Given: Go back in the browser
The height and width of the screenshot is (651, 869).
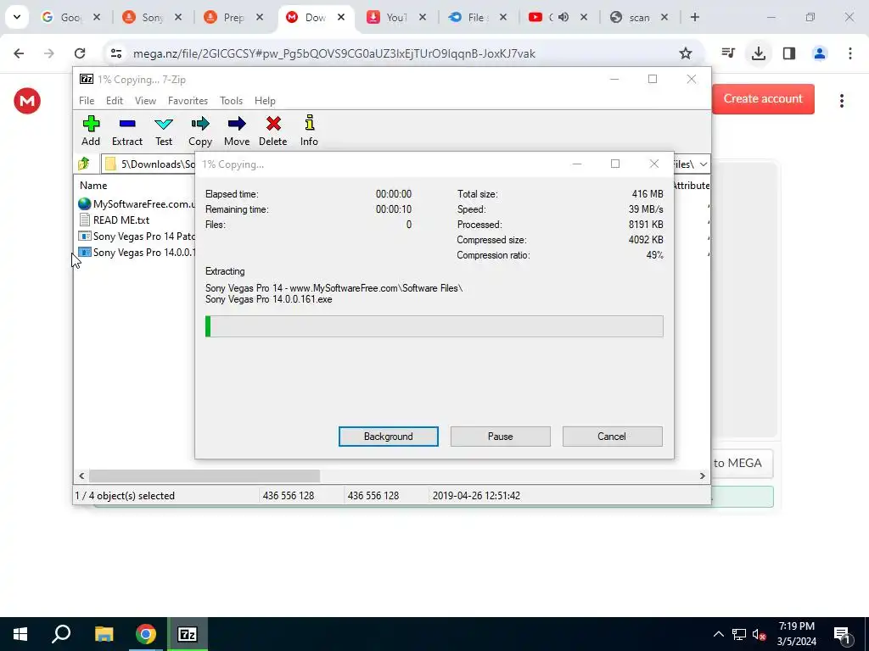Looking at the screenshot, I should coord(19,53).
